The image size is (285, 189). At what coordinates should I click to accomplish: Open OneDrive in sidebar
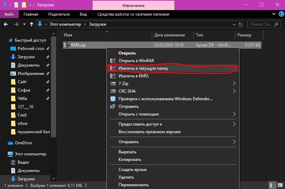tap(20, 143)
